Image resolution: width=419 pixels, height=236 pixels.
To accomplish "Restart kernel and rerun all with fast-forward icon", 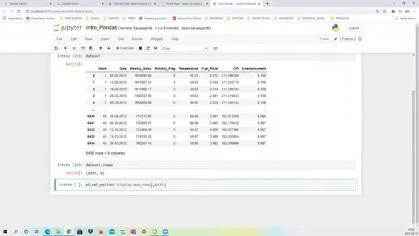I will 156,48.
